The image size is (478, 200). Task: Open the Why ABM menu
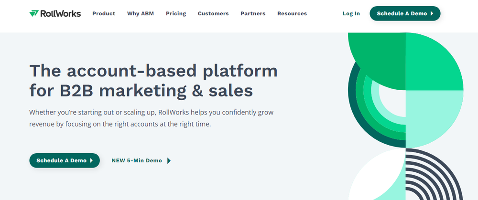point(141,13)
